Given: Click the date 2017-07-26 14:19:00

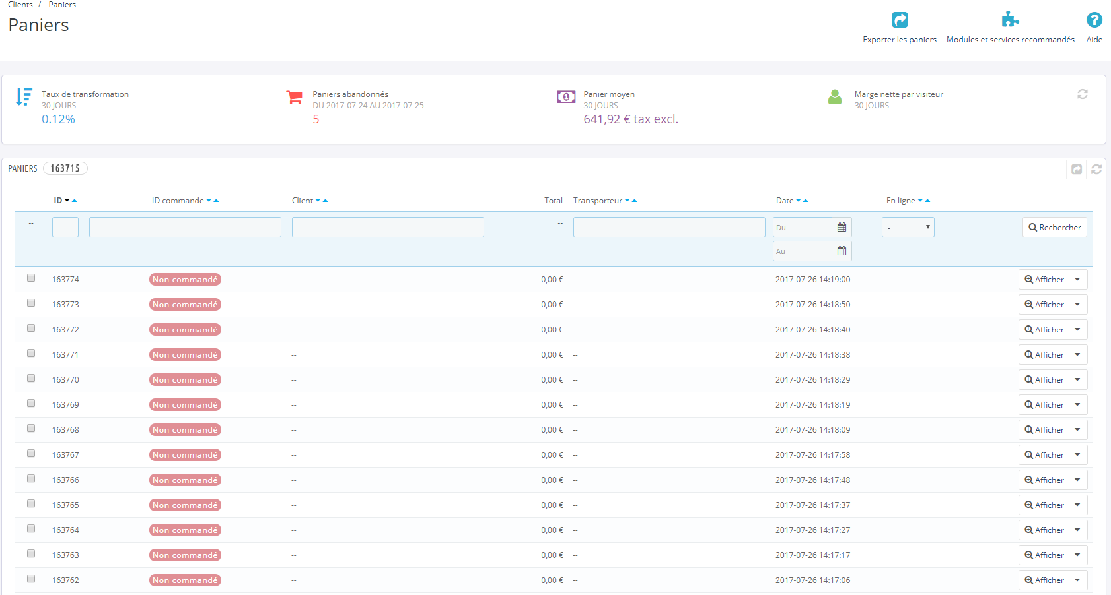Looking at the screenshot, I should [x=812, y=280].
